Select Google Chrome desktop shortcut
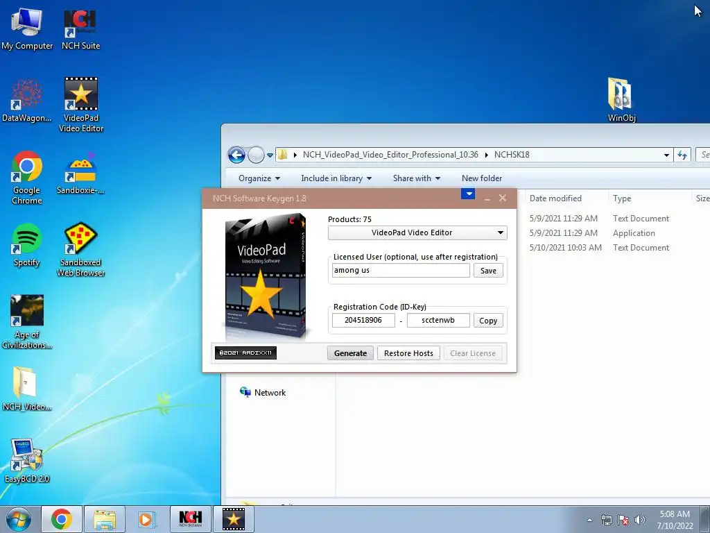 [x=27, y=178]
